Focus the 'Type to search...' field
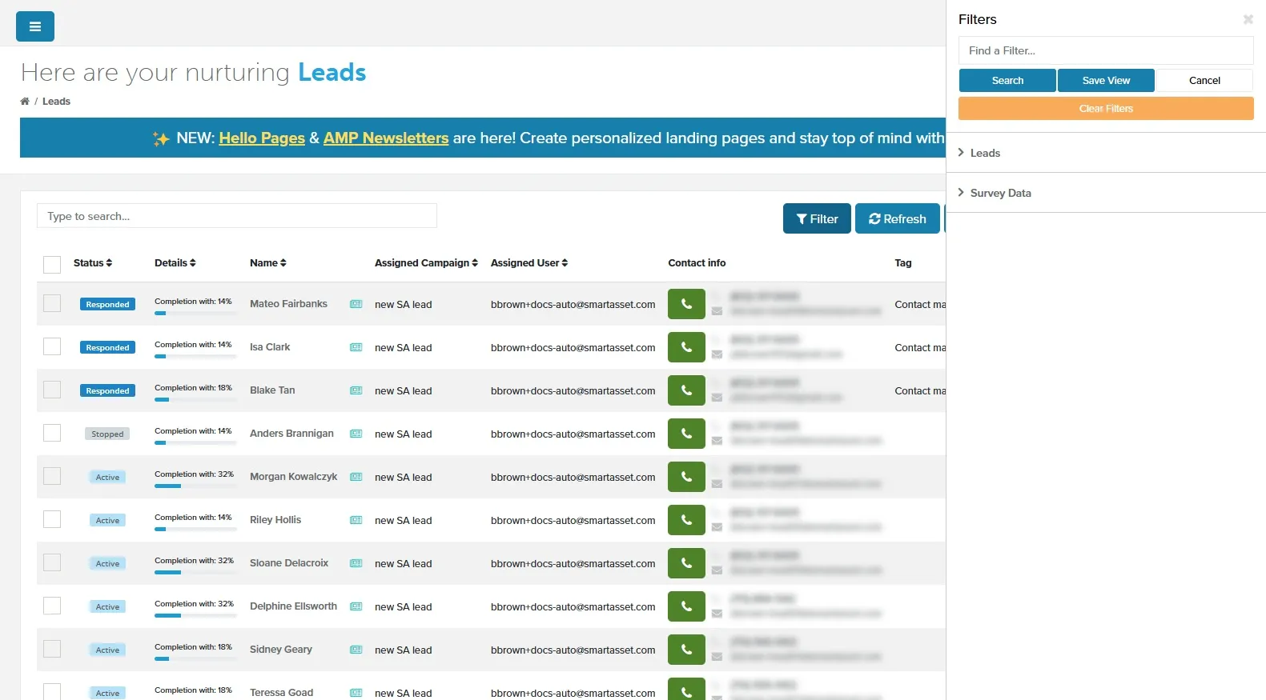This screenshot has width=1266, height=700. [x=237, y=216]
